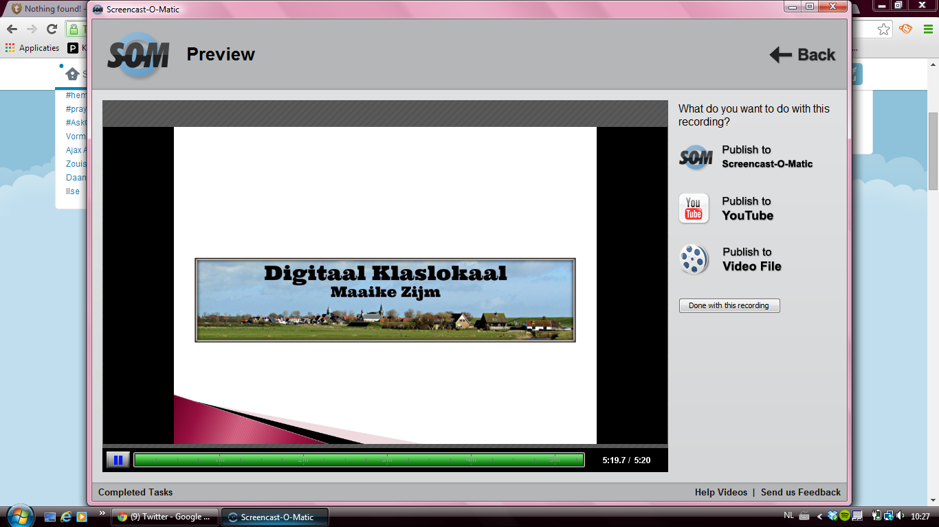Pause the recording preview playback
Viewport: 939px width, 527px height.
tap(118, 460)
